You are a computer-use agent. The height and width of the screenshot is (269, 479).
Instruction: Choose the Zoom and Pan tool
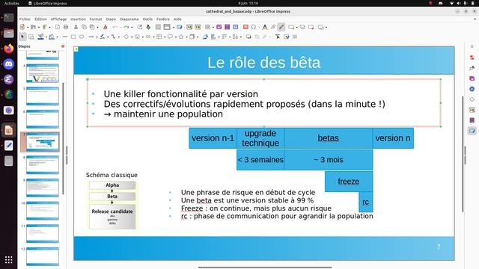(31, 37)
